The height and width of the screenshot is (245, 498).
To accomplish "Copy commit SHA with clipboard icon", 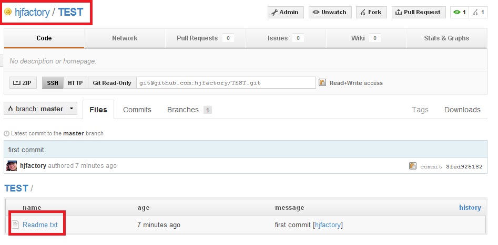I will 413,166.
